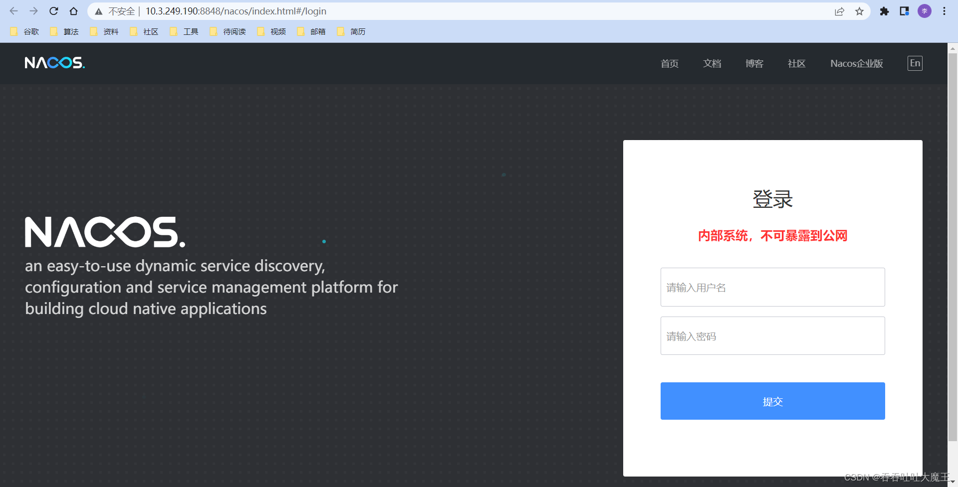Viewport: 958px width, 487px height.
Task: Open the extensions puzzle icon
Action: coord(884,11)
